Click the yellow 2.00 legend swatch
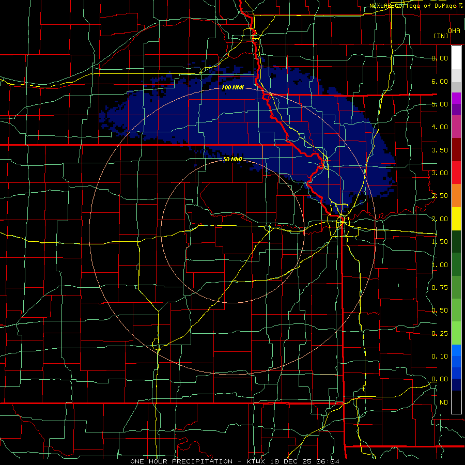465x465 pixels. point(456,219)
